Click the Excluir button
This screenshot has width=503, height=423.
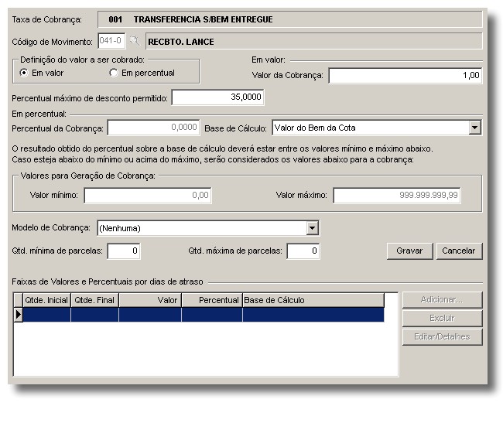tap(442, 318)
